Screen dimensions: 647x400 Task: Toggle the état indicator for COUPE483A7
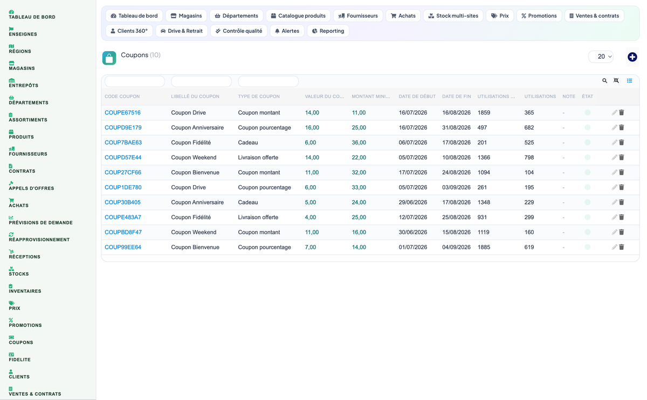coord(588,217)
